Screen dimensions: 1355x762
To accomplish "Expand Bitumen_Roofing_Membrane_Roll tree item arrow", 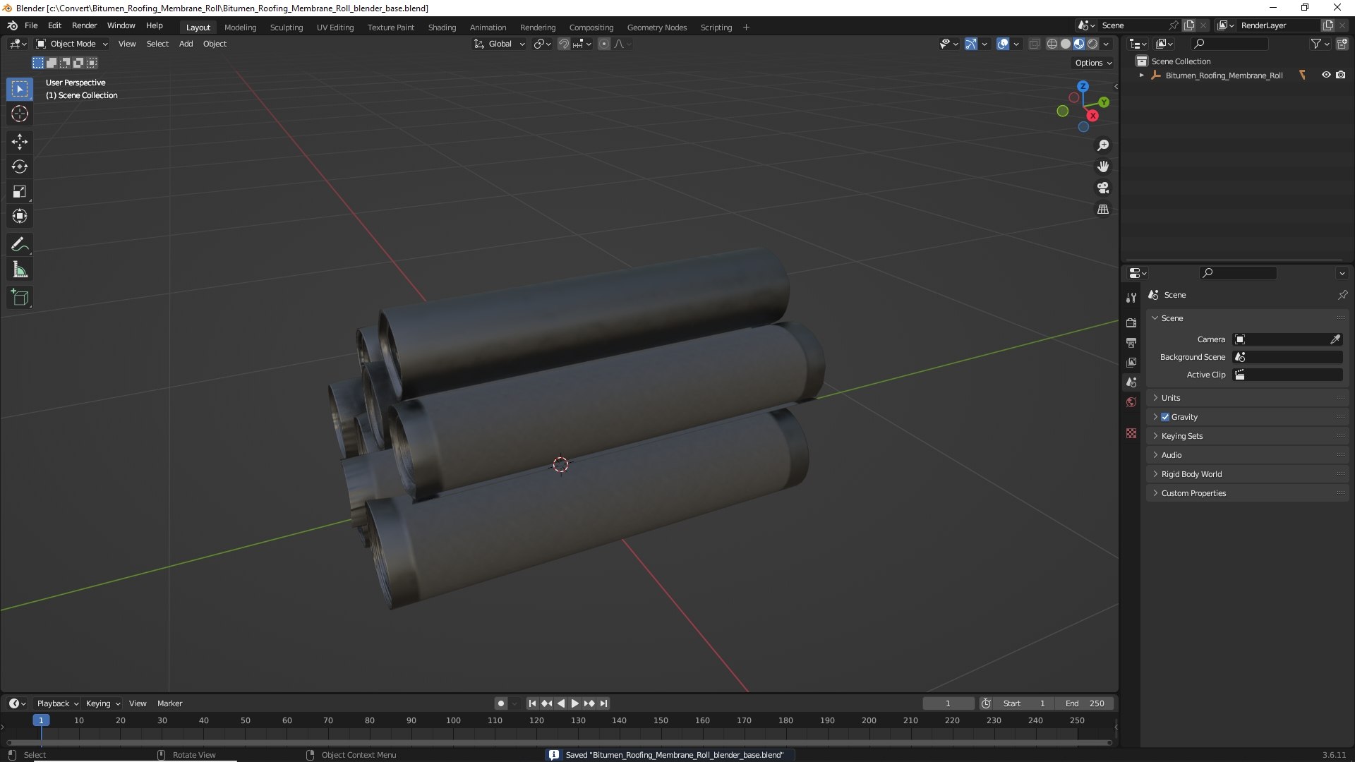I will coord(1141,75).
